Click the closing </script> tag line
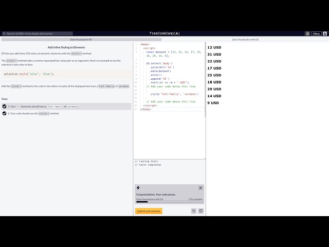The width and height of the screenshot is (329, 247). point(150,105)
